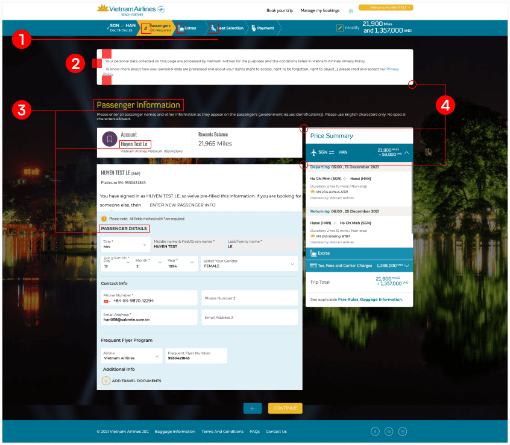Open the Title dropdown
510x445 pixels.
pyautogui.click(x=125, y=245)
